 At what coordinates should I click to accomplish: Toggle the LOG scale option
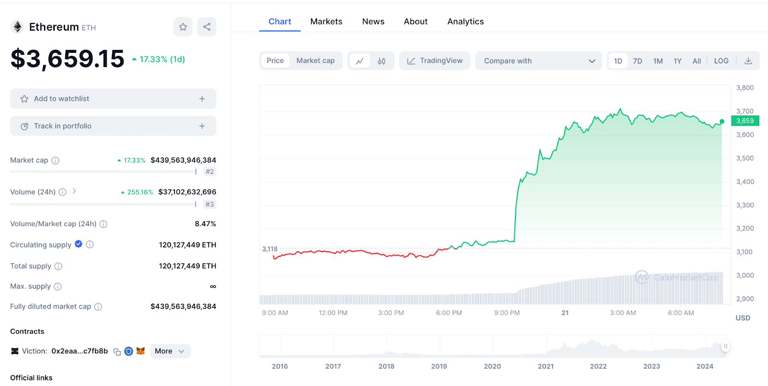(721, 61)
